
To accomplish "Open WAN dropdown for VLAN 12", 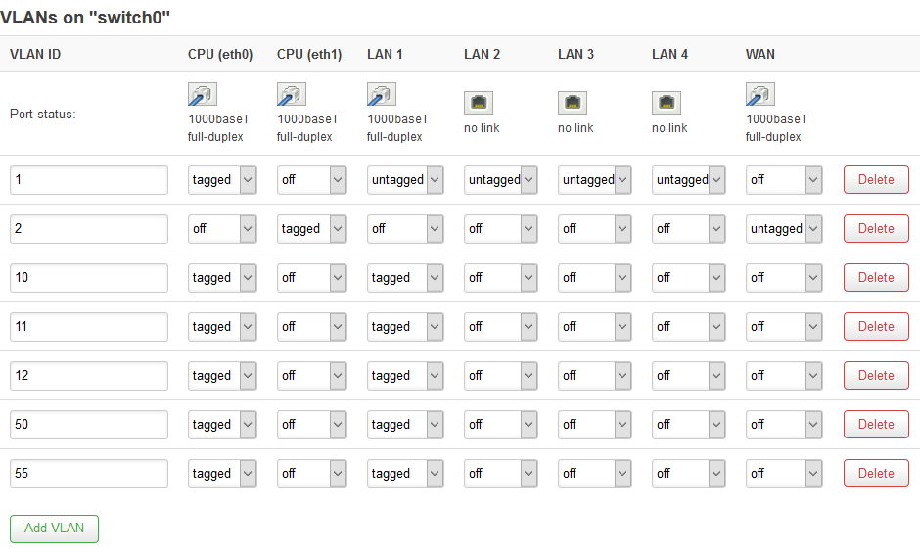I will (784, 376).
